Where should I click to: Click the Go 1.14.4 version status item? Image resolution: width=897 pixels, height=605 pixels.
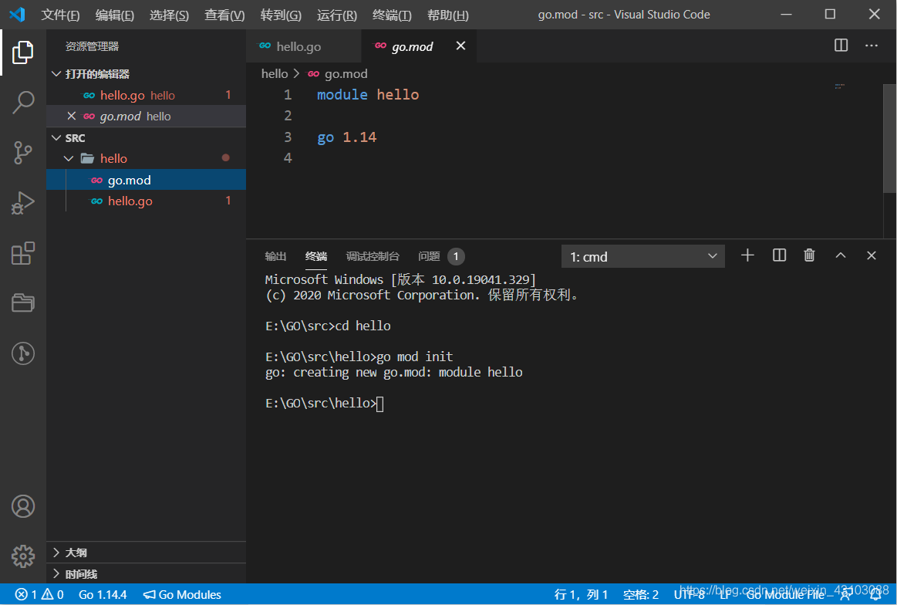tap(103, 595)
